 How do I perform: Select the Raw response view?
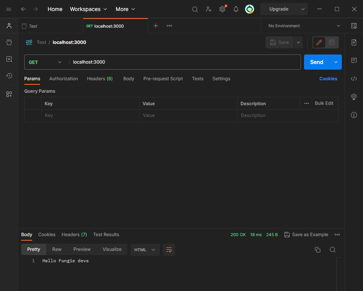(57, 249)
